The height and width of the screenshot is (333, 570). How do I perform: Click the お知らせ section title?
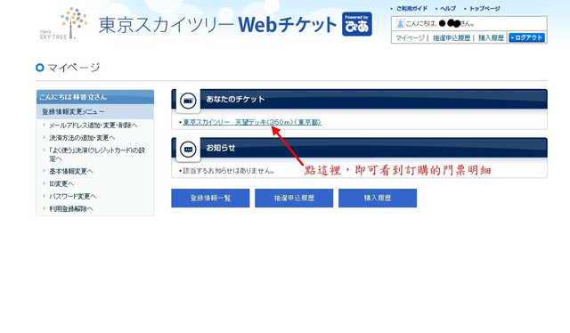pyautogui.click(x=220, y=148)
